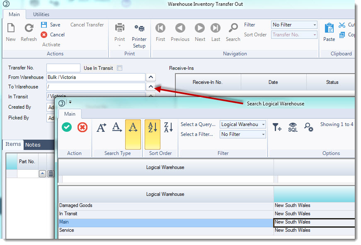This screenshot has height=245, width=361.
Task: Expand the From Warehouse lookup chevron
Action: click(x=151, y=77)
